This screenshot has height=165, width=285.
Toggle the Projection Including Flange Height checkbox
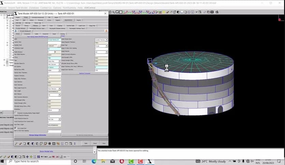point(16,112)
